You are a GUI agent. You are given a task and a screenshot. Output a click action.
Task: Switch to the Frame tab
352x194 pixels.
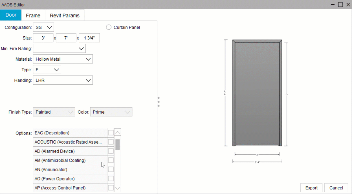33,15
